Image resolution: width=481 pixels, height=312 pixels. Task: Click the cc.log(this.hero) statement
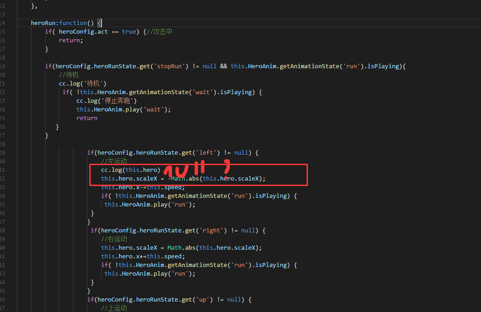point(131,170)
